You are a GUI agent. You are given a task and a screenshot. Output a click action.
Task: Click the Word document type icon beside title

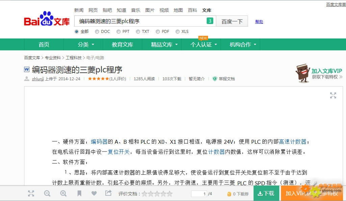coord(27,69)
